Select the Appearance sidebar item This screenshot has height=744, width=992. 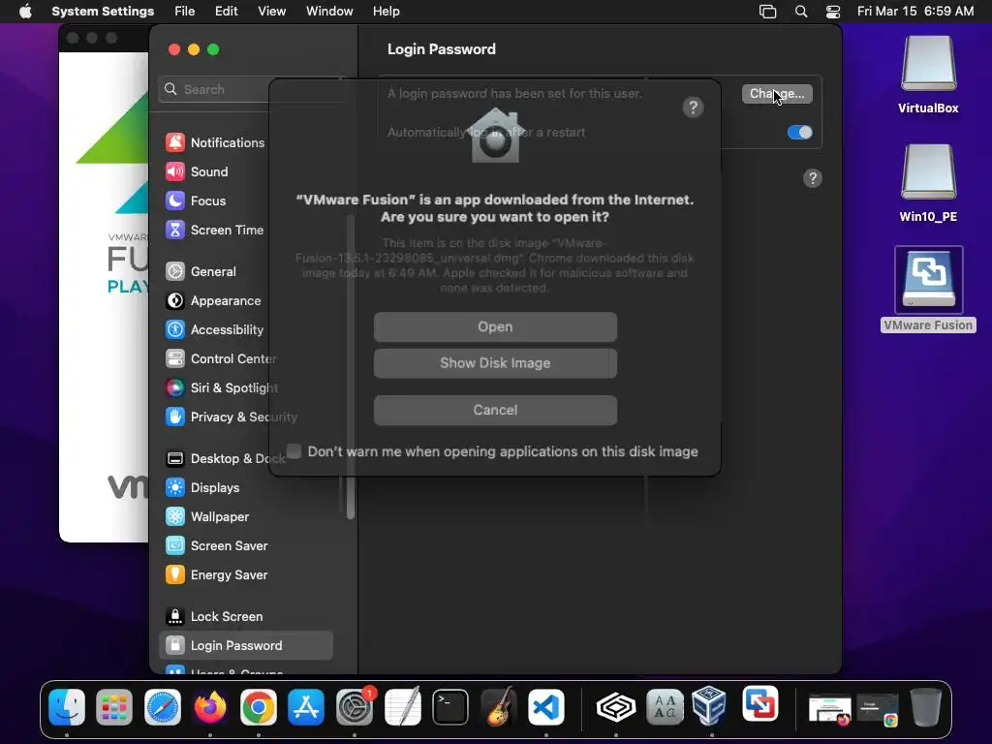(x=213, y=300)
